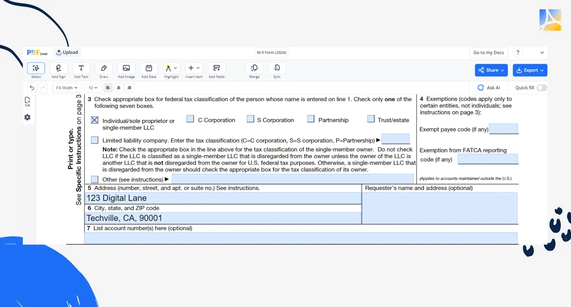
Task: Expand the Insert item dropdown arrow
Action: point(198,68)
